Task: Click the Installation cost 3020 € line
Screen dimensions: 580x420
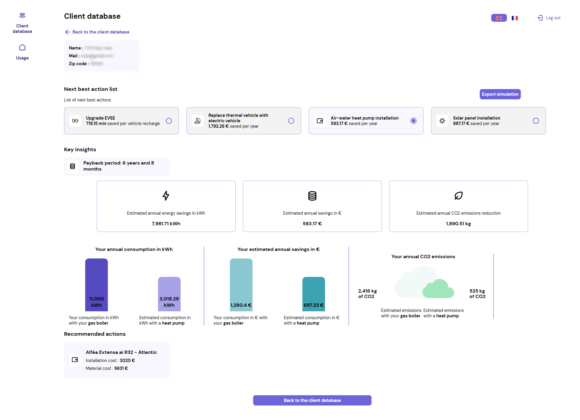Action: [x=110, y=361]
